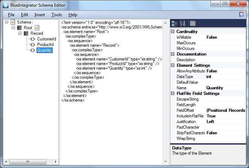Click the xs:element name="ProductId" XML line

(x=118, y=64)
